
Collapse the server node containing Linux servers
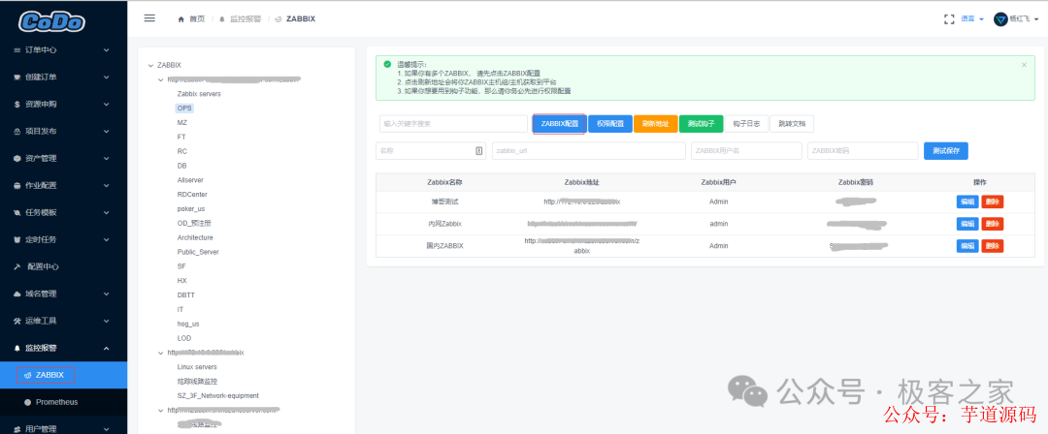coord(160,353)
